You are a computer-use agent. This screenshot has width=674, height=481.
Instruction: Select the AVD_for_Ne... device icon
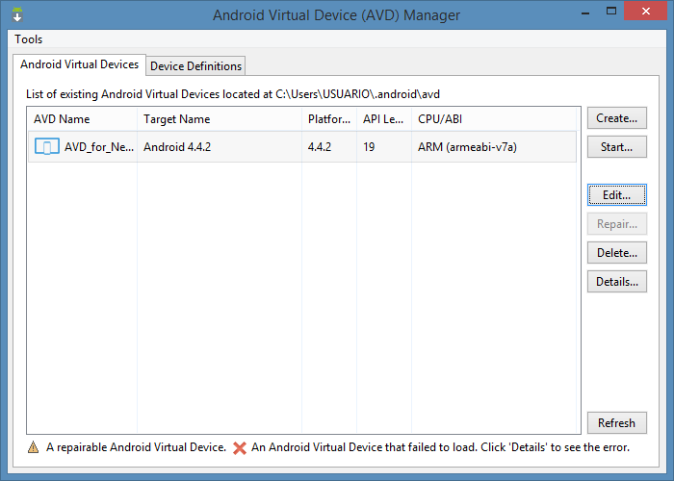[x=47, y=147]
